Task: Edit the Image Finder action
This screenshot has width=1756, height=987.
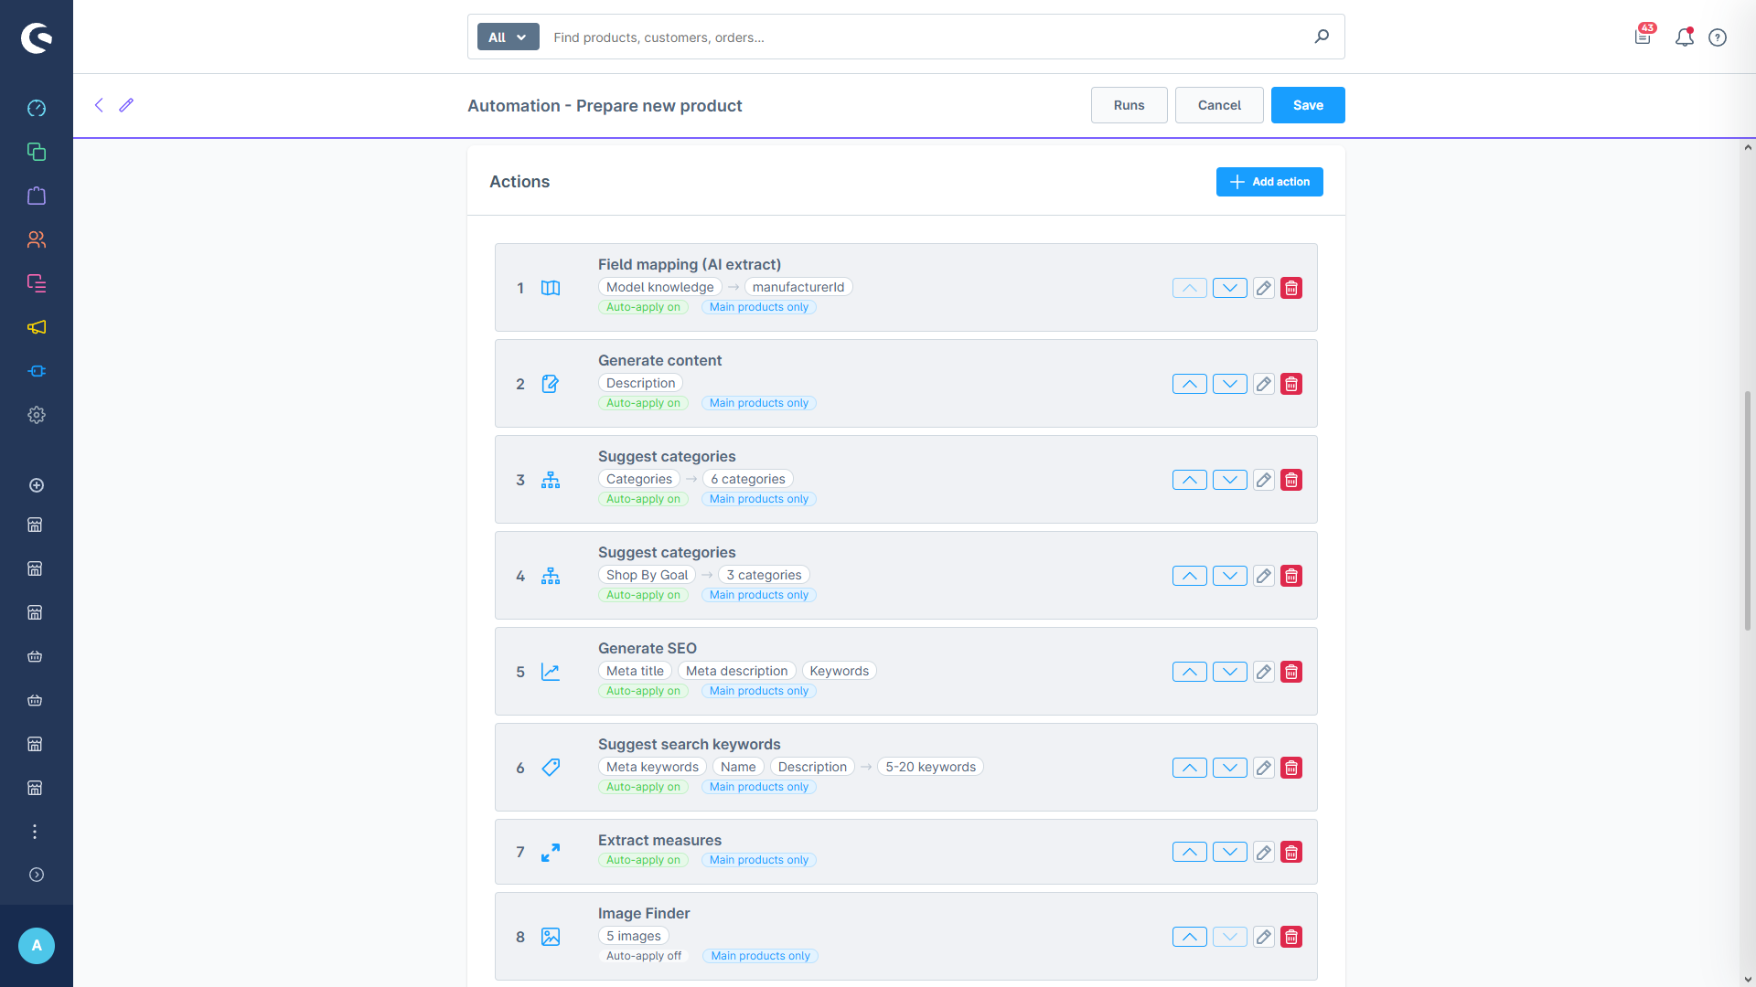Action: [x=1263, y=937]
